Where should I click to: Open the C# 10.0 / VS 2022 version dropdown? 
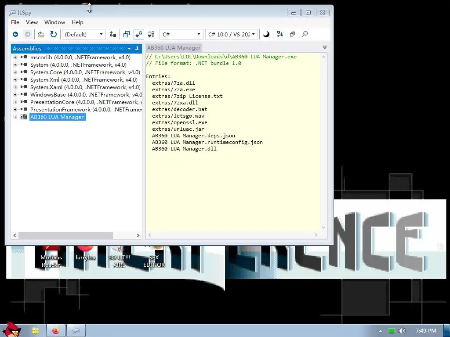pos(231,34)
